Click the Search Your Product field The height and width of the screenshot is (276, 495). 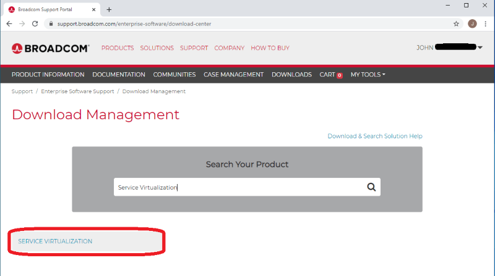click(238, 188)
